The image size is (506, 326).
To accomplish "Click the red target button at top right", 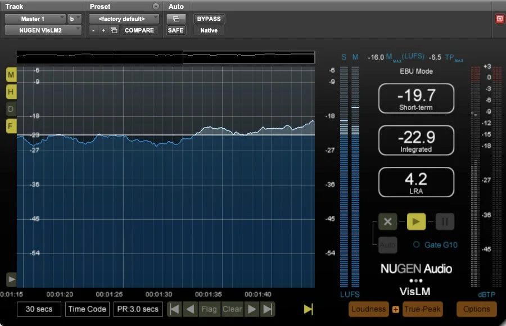I will pos(500,19).
